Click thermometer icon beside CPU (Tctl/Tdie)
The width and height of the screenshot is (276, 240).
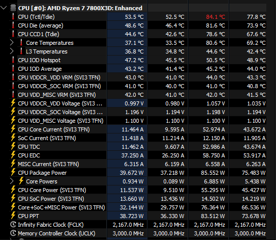click(13, 17)
